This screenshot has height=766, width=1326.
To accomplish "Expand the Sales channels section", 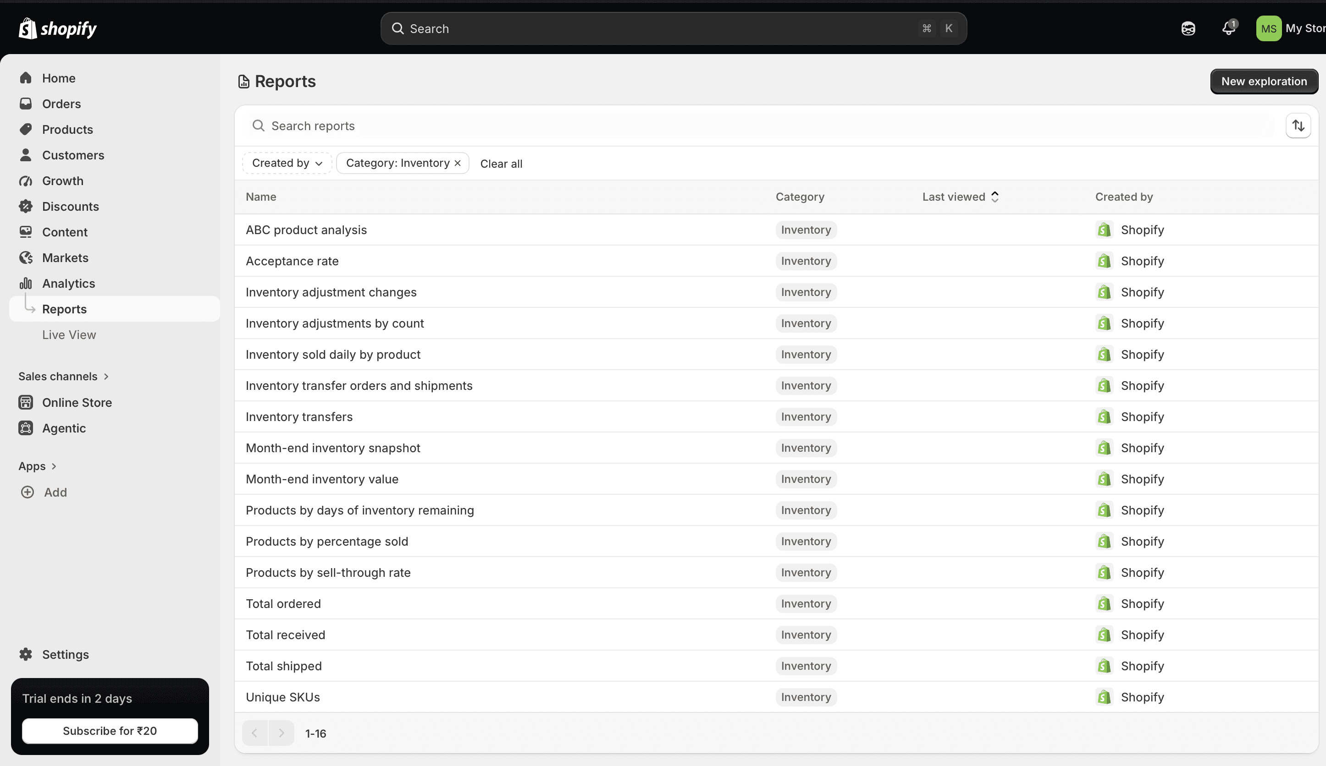I will (x=64, y=377).
